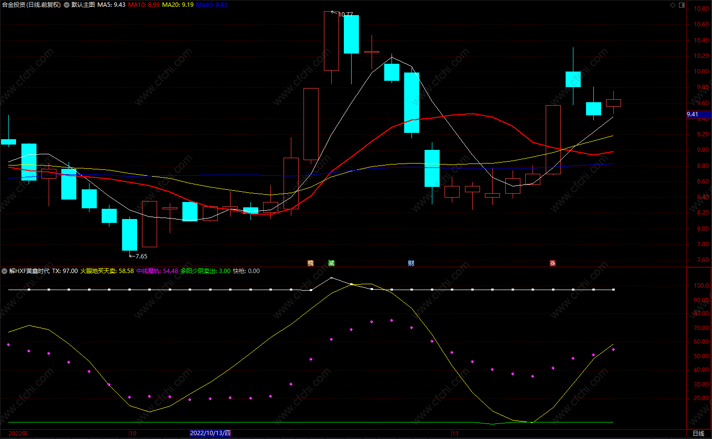Toggle the side panel icon near 10.80
Viewport: 712px width, 439px height.
point(682,5)
